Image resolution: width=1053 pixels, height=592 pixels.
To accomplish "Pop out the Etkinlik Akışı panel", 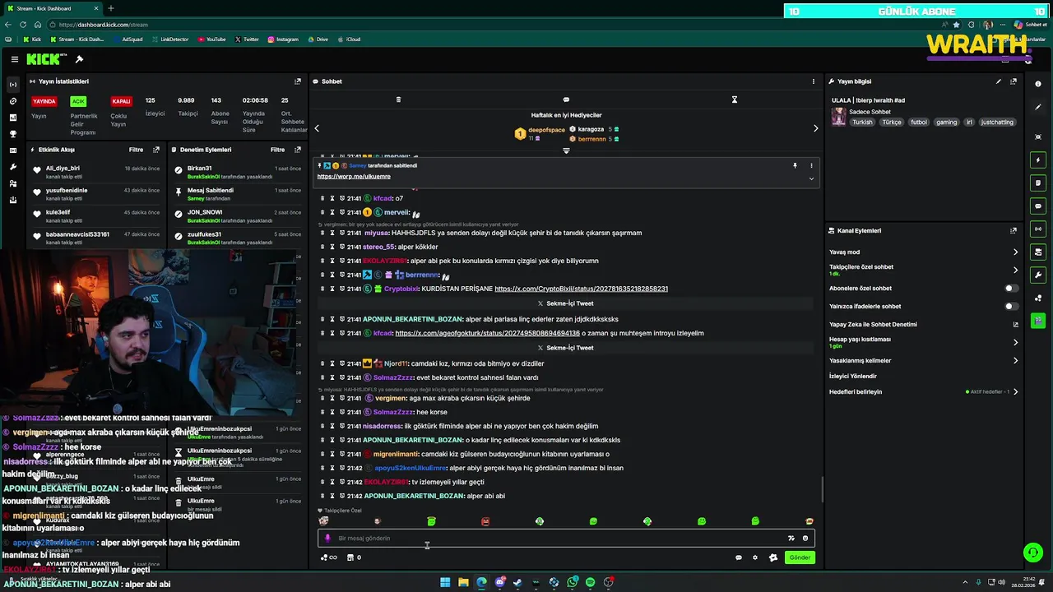I will point(156,150).
